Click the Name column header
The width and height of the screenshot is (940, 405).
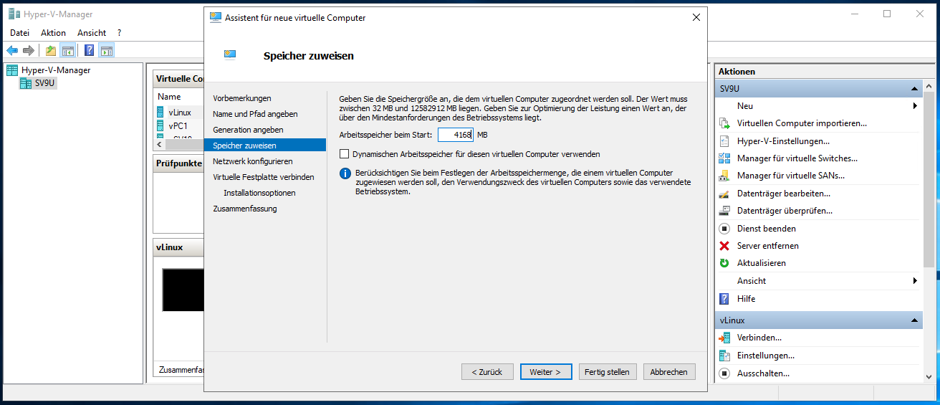click(x=170, y=97)
